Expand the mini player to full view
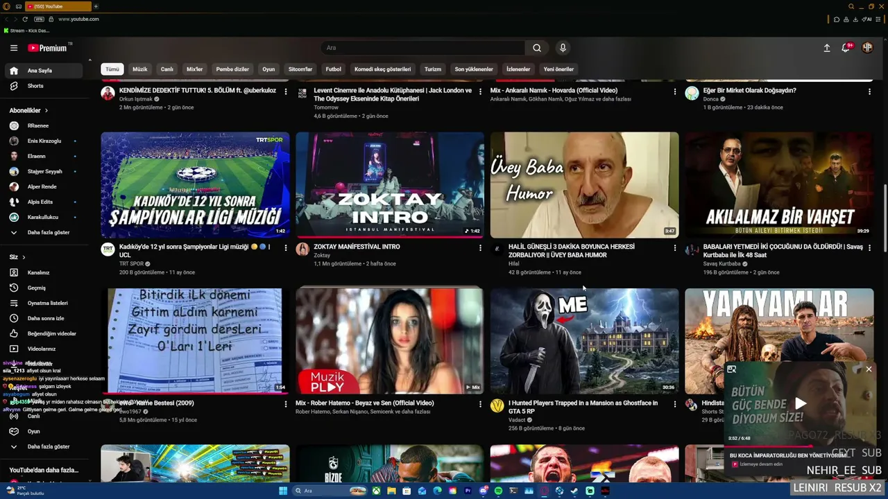 pyautogui.click(x=731, y=369)
